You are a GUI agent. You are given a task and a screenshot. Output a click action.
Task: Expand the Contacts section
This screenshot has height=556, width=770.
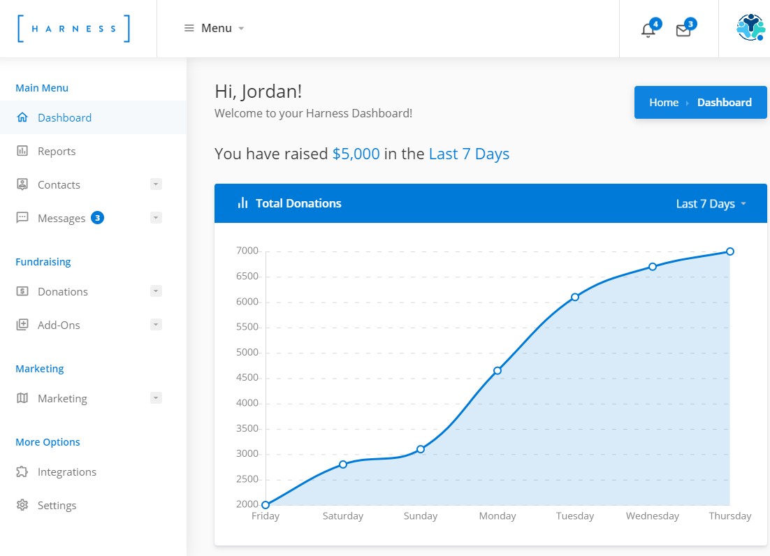[155, 184]
